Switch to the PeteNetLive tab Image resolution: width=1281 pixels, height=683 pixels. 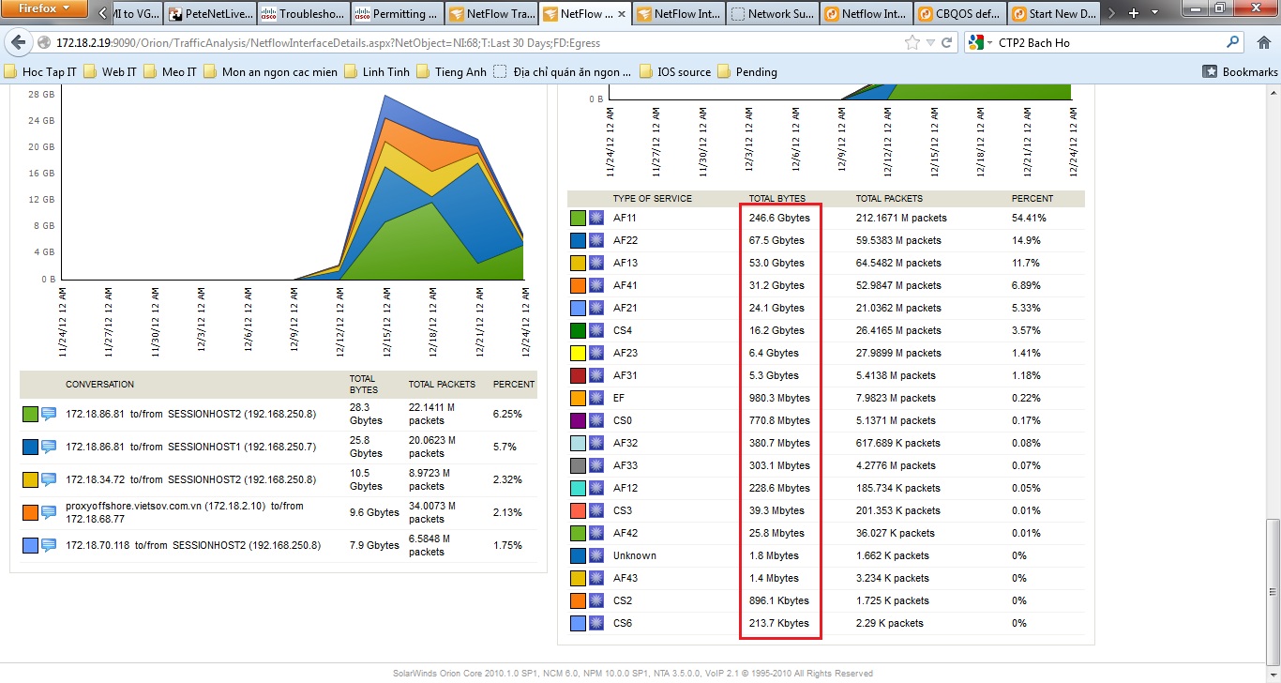pyautogui.click(x=208, y=14)
